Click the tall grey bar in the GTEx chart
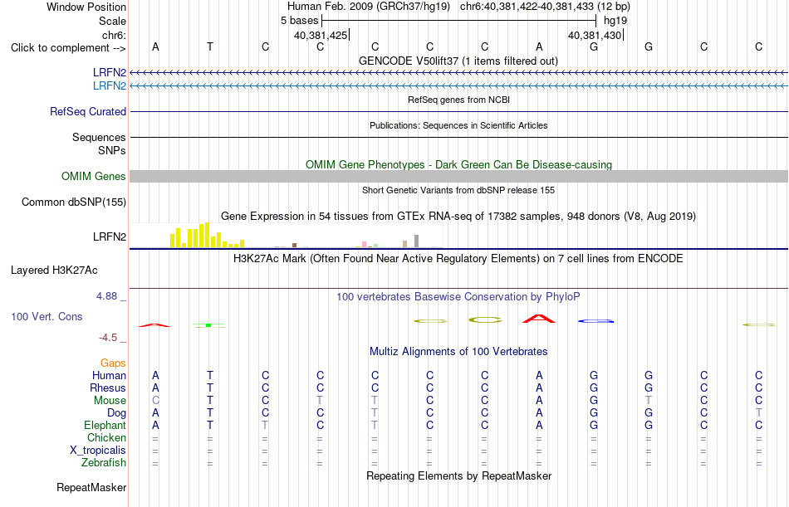The width and height of the screenshot is (789, 507). click(x=417, y=241)
